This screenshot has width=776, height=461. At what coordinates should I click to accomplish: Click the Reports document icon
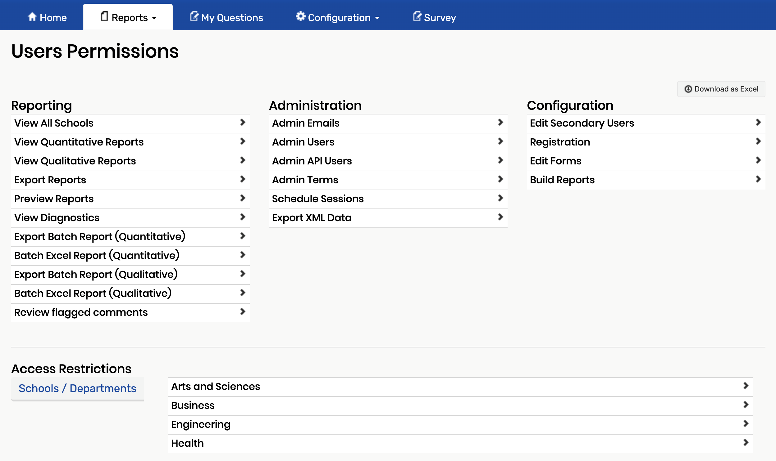click(x=104, y=16)
